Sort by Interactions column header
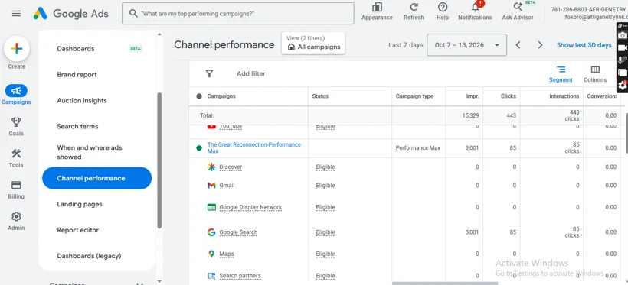628x285 pixels. [564, 96]
